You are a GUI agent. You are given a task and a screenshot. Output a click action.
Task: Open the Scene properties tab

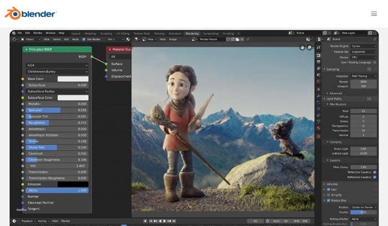(319, 75)
